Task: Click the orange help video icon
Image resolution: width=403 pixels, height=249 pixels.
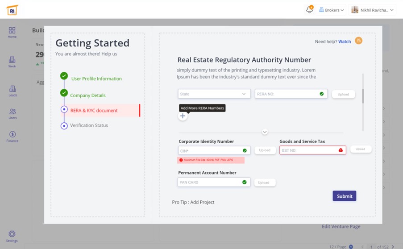Action: click(358, 41)
